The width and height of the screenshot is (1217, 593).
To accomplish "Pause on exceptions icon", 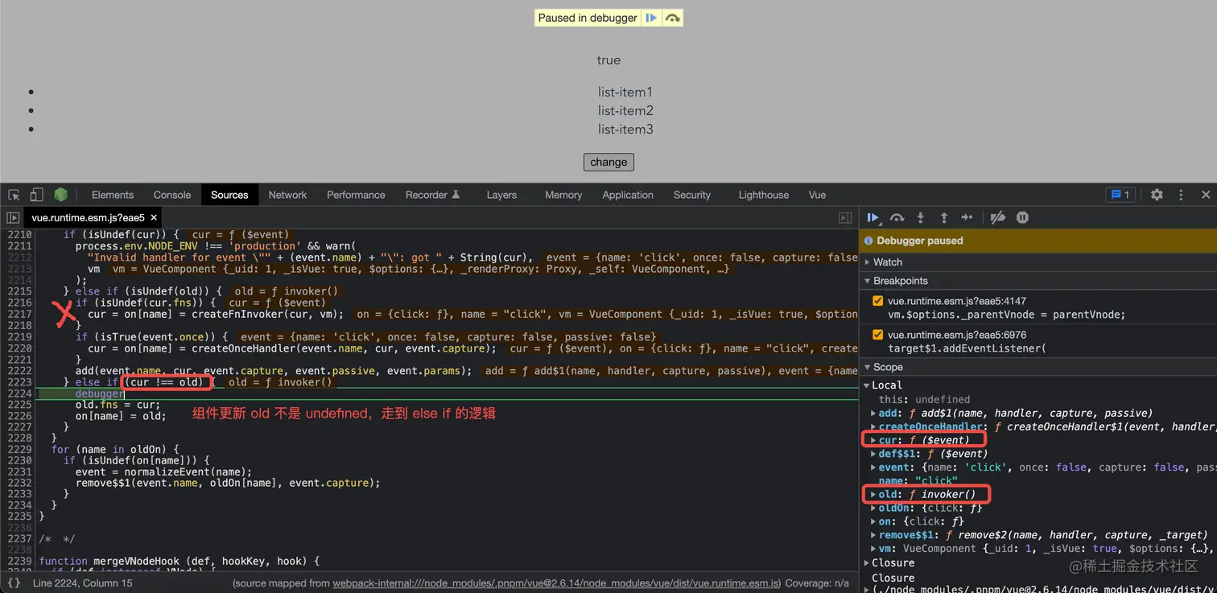I will point(1022,217).
